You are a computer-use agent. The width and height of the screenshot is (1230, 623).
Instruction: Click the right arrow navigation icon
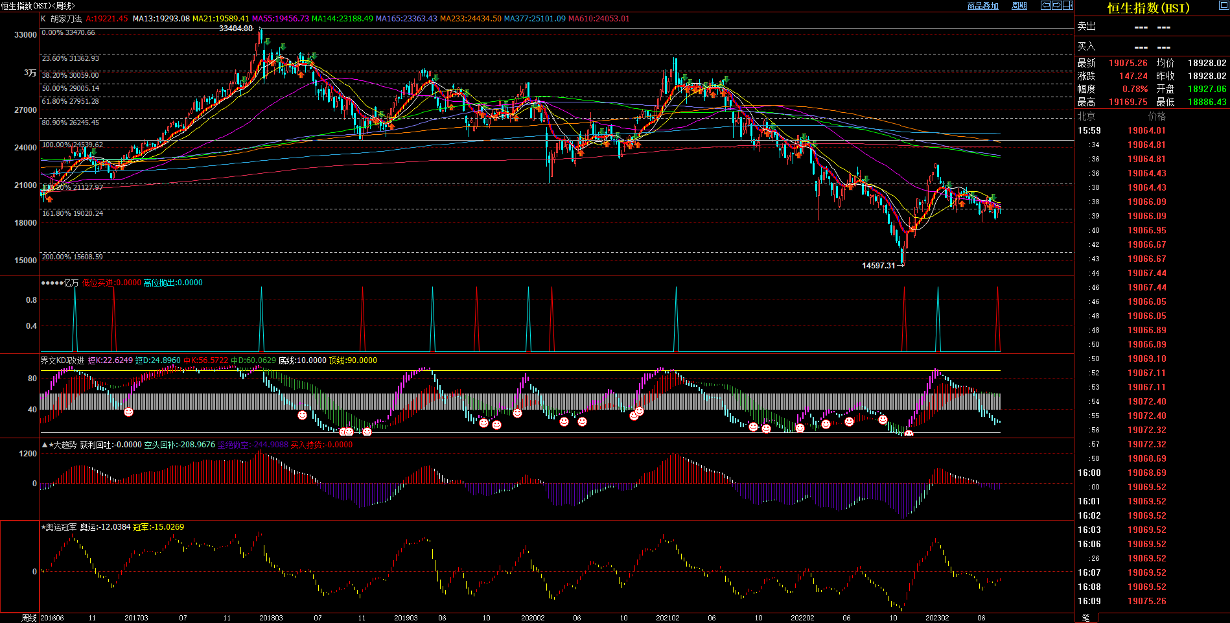click(x=1056, y=5)
